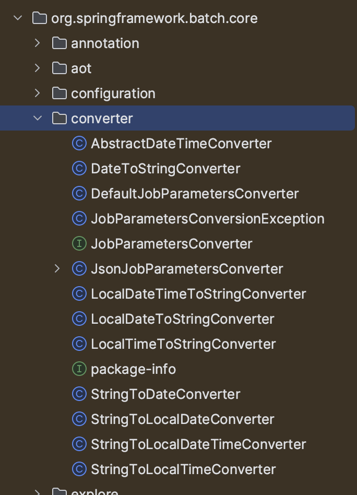Screen dimensions: 357x495
Task: Click class icon of DateToStringConverter
Action: coord(79,168)
